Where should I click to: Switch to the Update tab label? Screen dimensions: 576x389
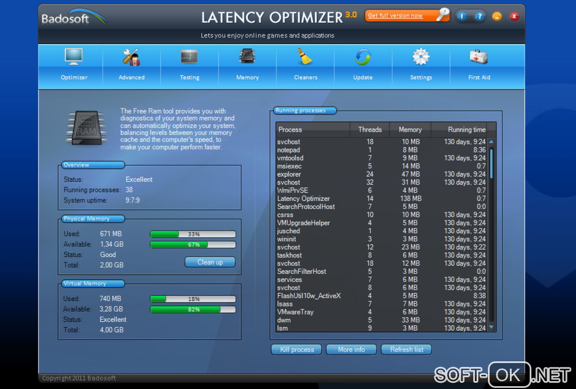[x=363, y=77]
